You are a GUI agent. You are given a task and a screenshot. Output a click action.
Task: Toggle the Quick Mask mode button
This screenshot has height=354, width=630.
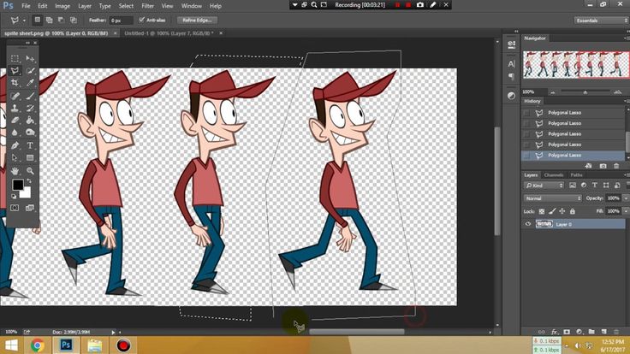(15, 208)
